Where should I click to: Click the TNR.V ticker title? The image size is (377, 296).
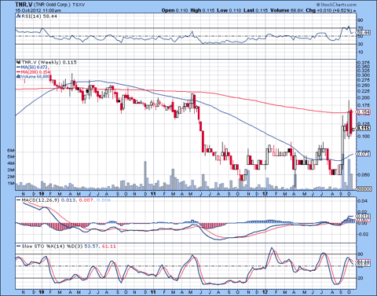point(24,5)
